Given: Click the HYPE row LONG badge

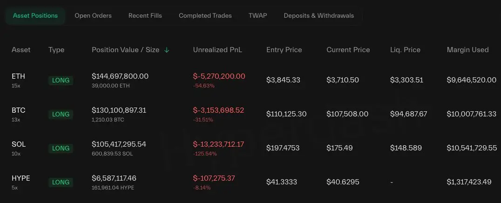Looking at the screenshot, I should [61, 182].
